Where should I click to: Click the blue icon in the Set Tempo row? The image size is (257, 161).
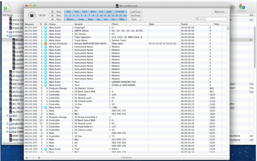point(46,34)
